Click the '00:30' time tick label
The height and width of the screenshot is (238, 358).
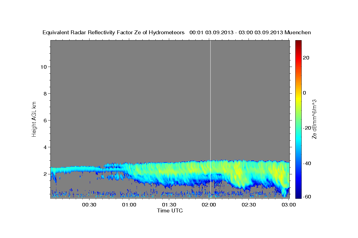point(89,205)
